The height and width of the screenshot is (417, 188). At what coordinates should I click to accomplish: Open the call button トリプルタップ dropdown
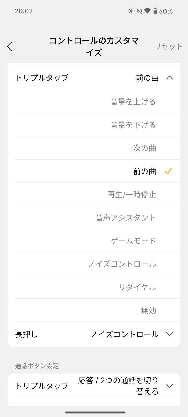point(169,385)
